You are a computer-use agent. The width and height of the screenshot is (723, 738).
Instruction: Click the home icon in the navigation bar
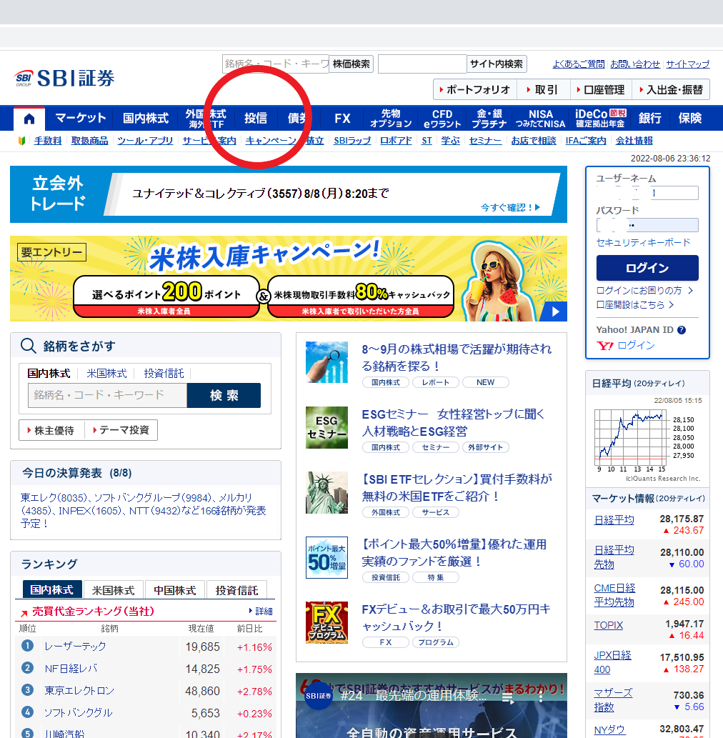point(29,119)
